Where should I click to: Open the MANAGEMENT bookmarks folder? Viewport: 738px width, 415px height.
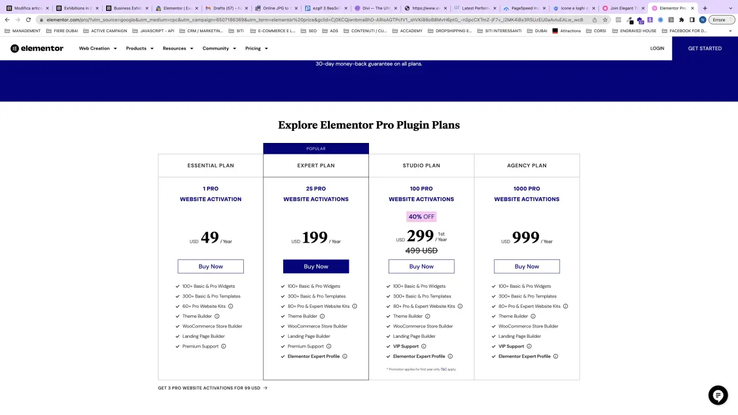[x=23, y=31]
